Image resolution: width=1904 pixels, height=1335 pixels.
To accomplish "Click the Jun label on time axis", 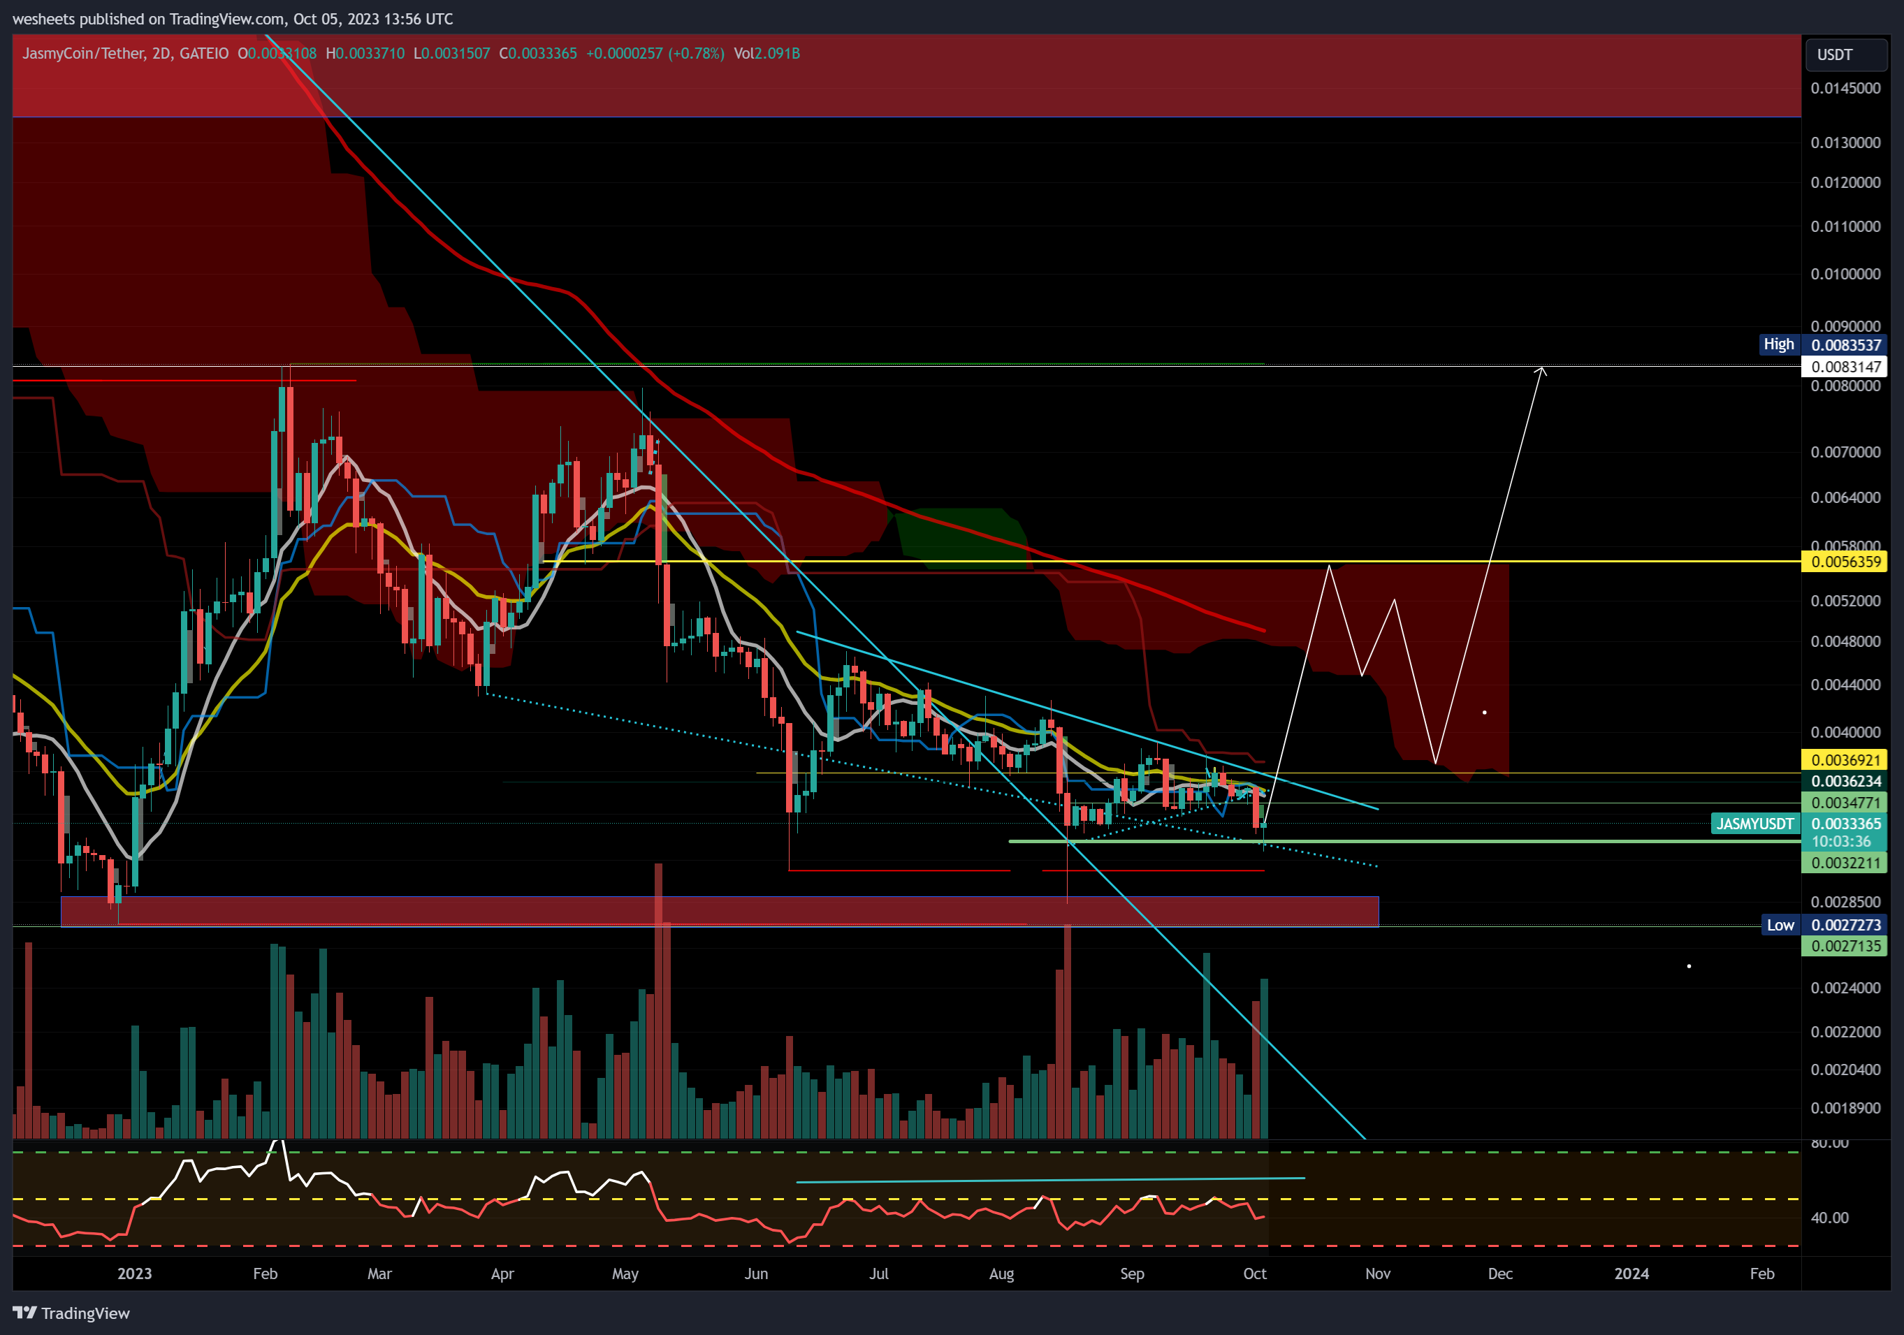I will tap(756, 1274).
